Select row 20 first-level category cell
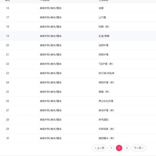The height and width of the screenshot is (156, 156). (x=51, y=45)
